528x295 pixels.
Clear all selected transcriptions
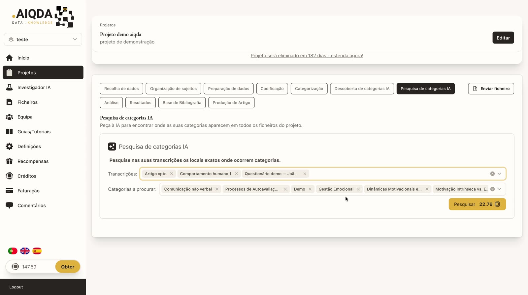(492, 174)
